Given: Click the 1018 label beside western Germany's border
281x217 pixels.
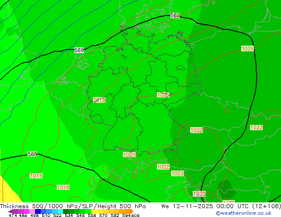Looking at the screenshot, I should [99, 100].
